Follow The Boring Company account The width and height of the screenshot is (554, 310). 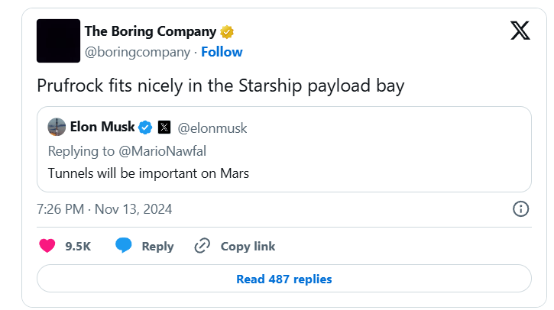click(222, 52)
